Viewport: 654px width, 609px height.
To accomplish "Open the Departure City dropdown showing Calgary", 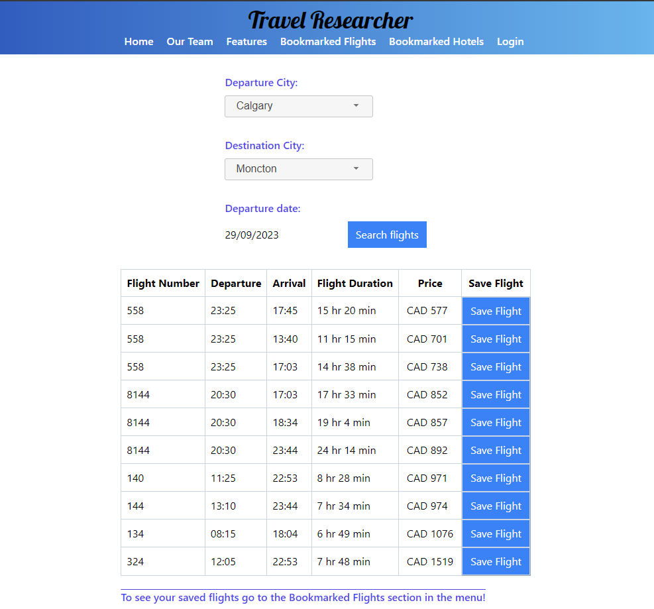I will [x=298, y=106].
